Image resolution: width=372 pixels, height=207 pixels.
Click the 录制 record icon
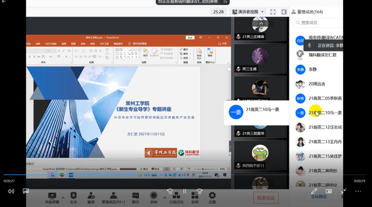click(153, 195)
